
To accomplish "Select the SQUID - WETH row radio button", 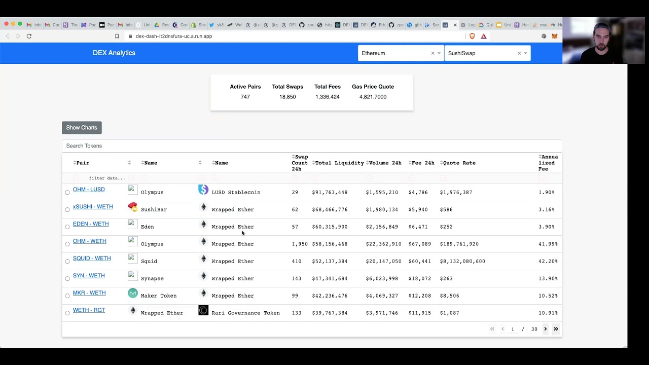I will click(67, 262).
